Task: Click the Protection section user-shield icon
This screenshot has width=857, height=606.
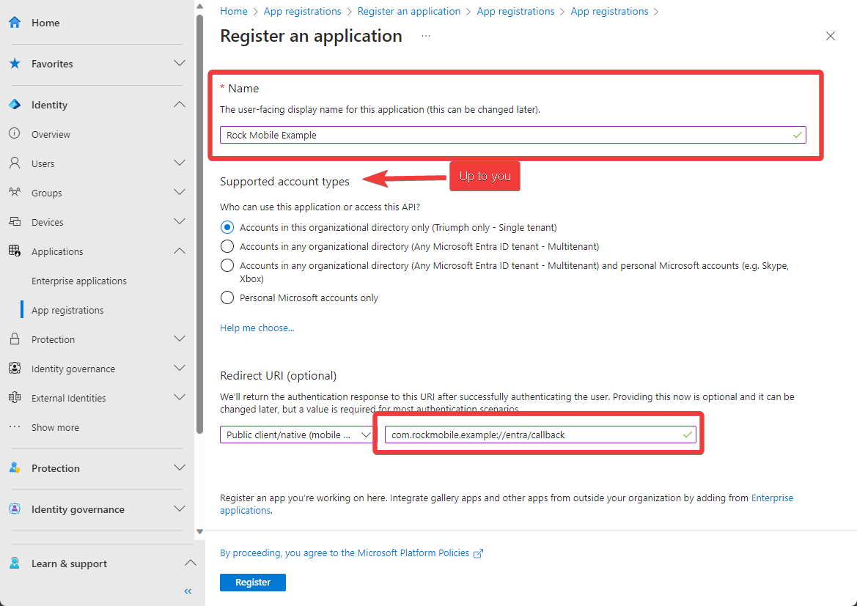Action: coord(15,468)
